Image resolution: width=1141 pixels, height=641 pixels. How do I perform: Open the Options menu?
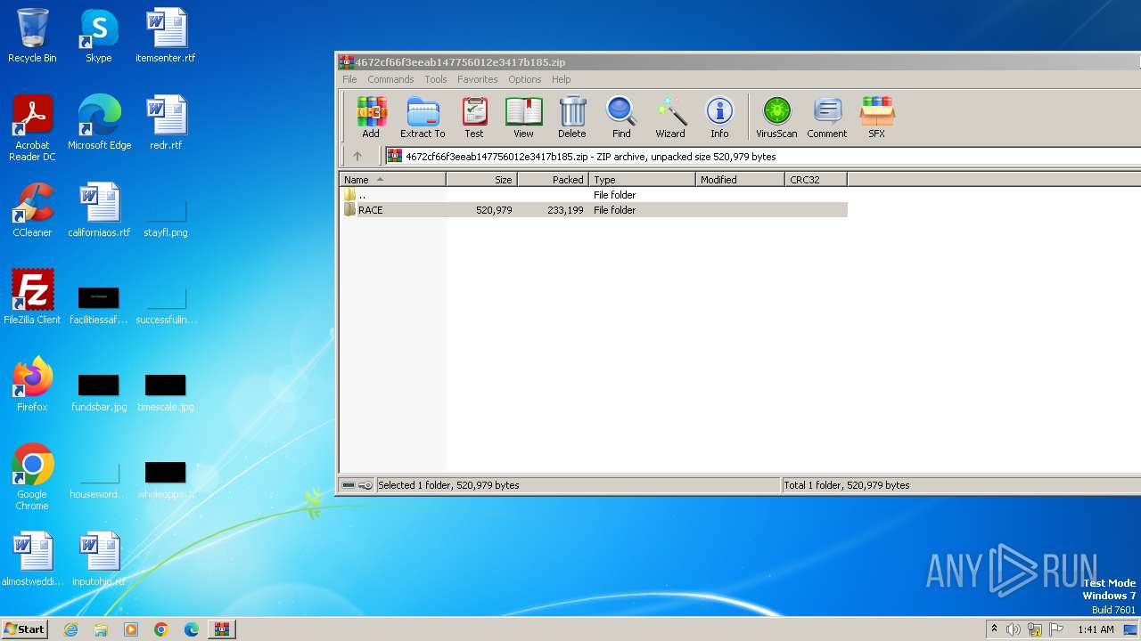point(525,79)
